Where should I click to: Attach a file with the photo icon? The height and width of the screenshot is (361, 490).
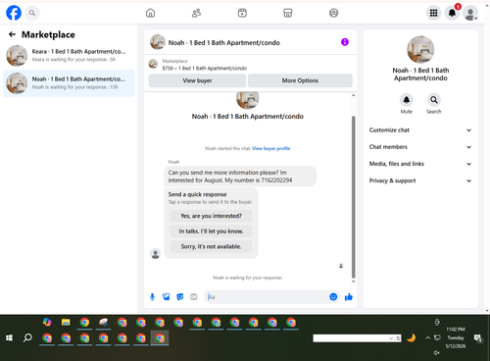pyautogui.click(x=167, y=297)
